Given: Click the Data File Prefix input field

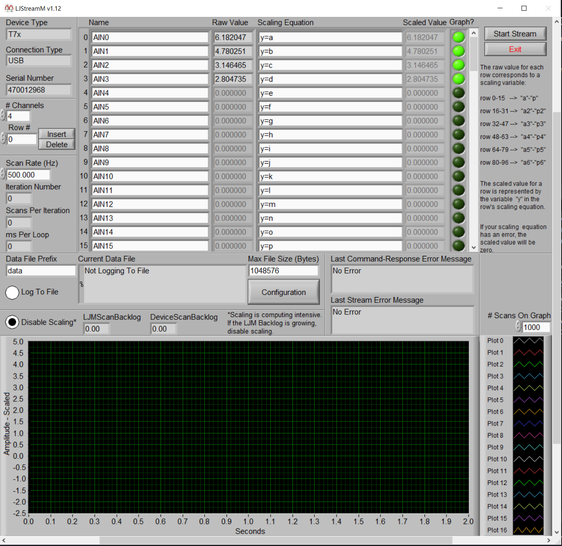Looking at the screenshot, I should tap(41, 271).
